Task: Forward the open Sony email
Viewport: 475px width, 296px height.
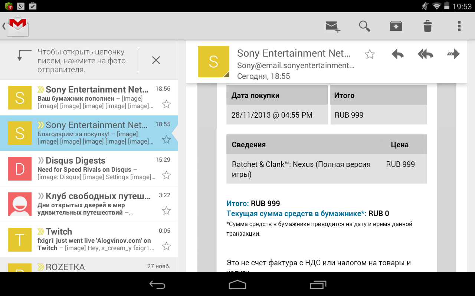Action: point(453,54)
